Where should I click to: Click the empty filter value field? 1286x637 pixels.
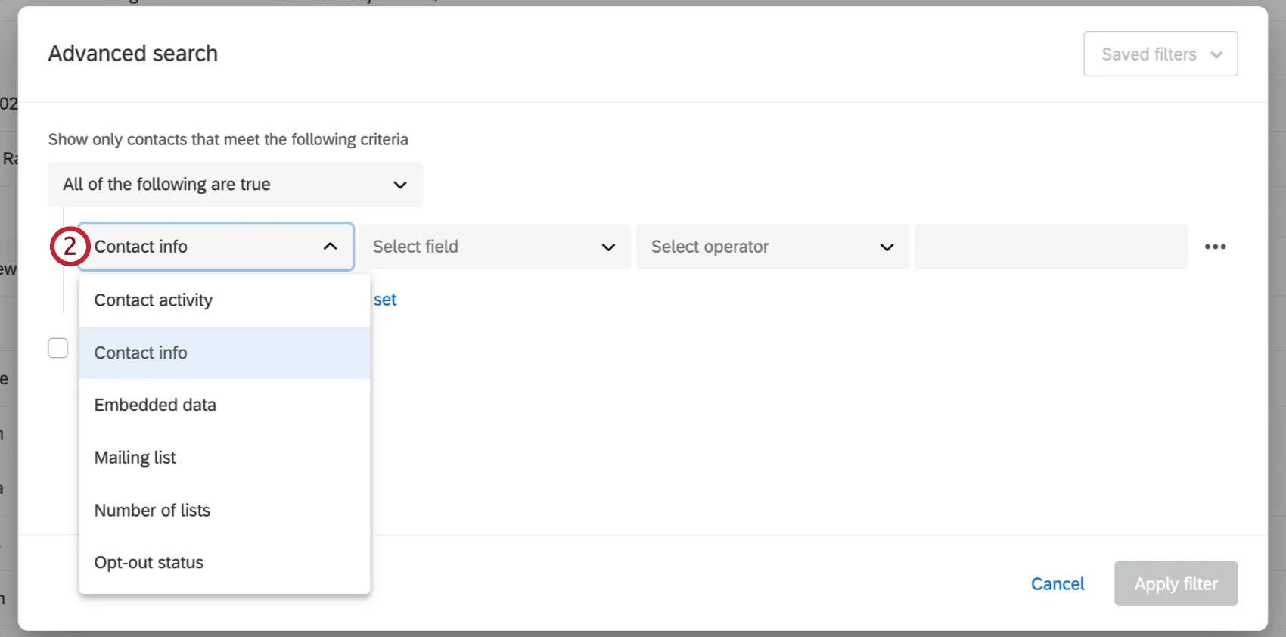(x=1051, y=247)
